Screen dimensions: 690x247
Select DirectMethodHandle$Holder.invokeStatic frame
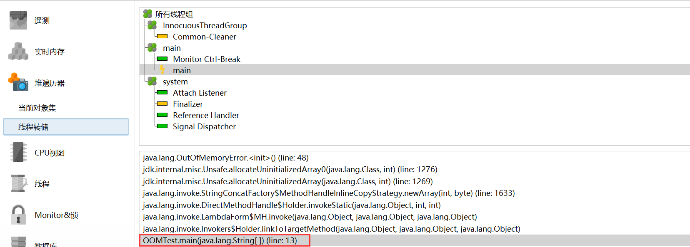(292, 205)
